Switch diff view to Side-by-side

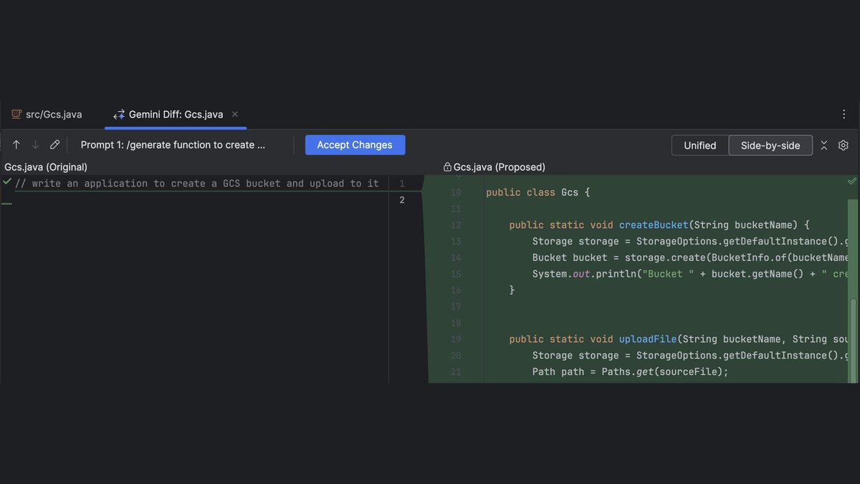pos(770,146)
